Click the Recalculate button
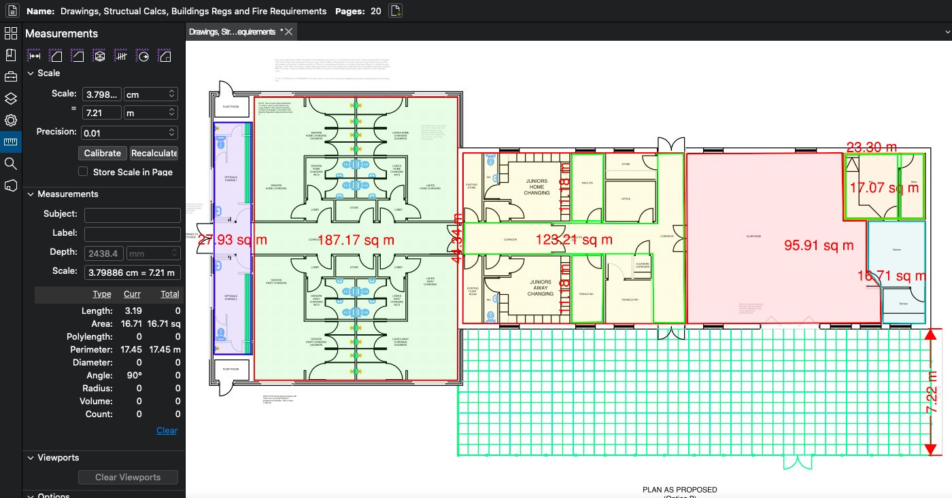952x498 pixels. [154, 153]
